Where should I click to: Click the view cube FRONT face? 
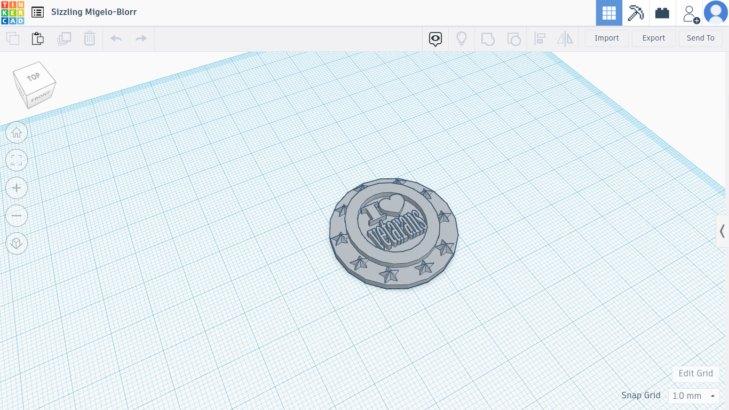[40, 97]
